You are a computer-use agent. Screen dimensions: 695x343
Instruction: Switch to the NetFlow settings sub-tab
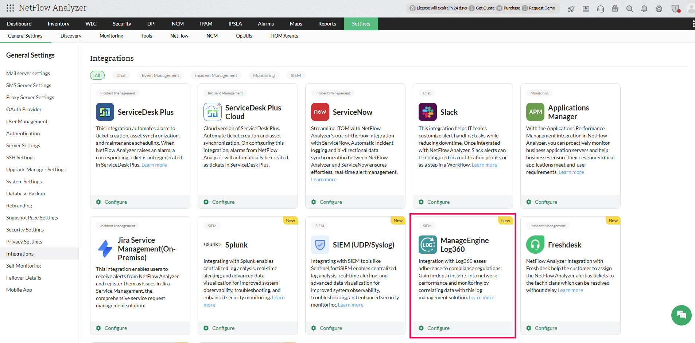coord(179,36)
